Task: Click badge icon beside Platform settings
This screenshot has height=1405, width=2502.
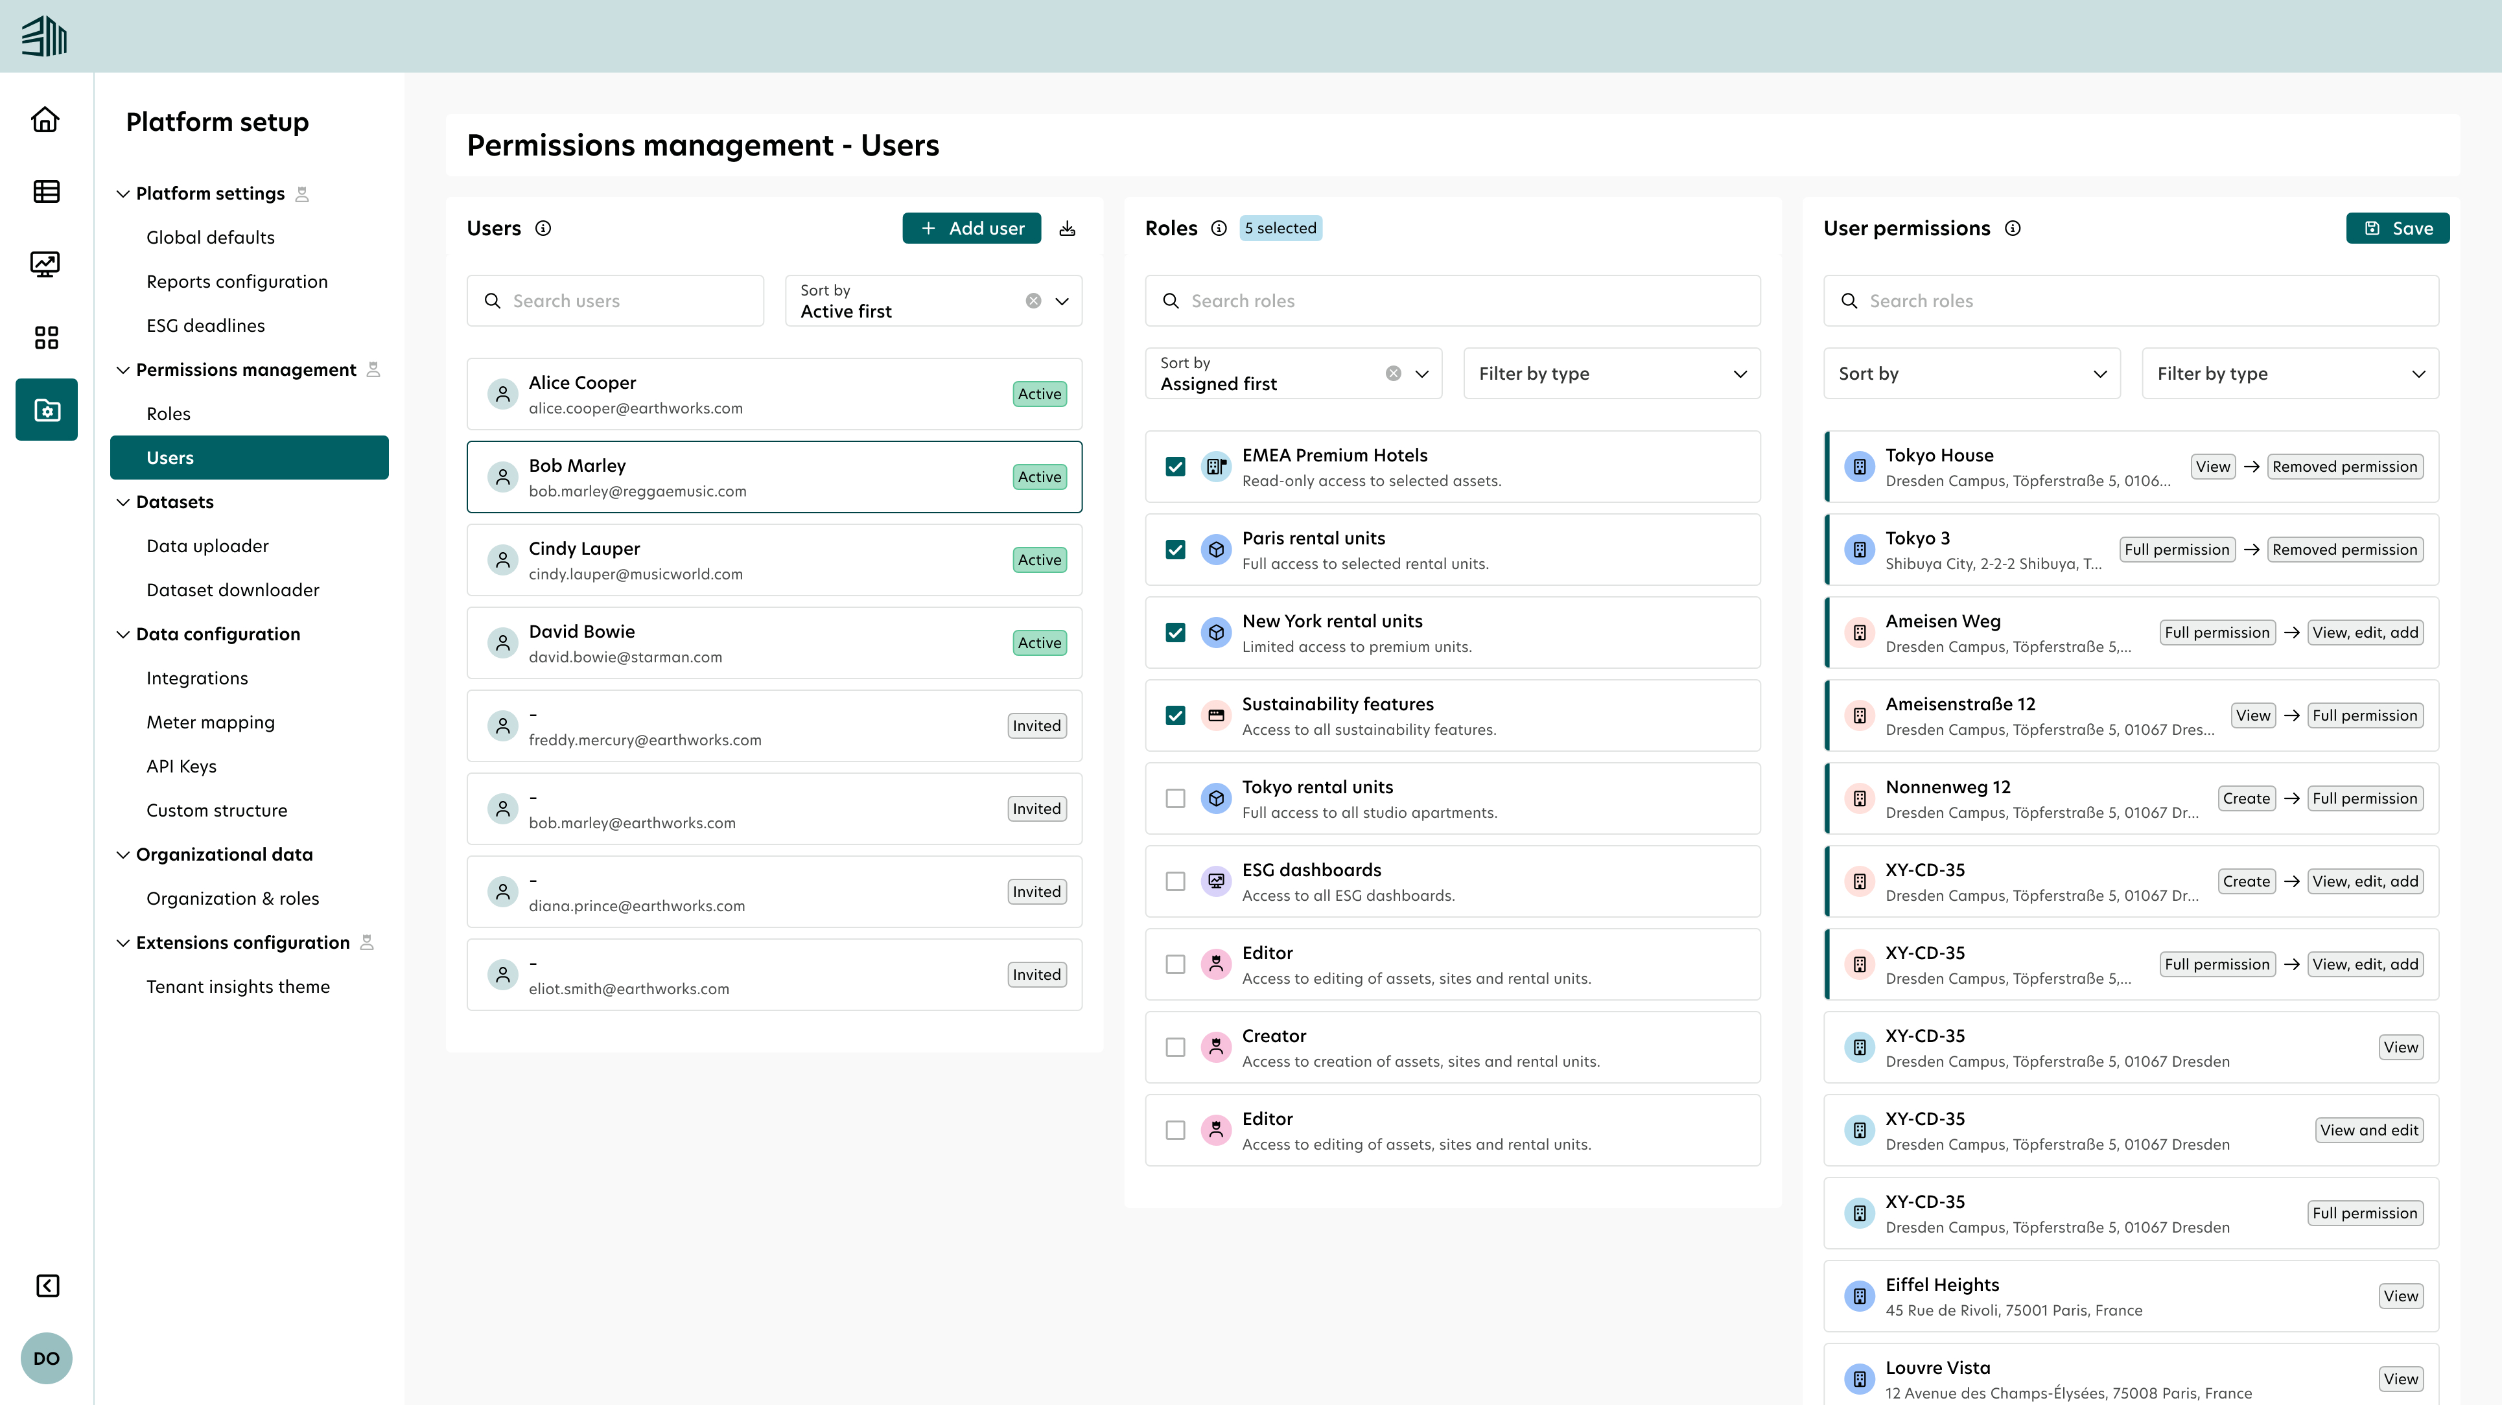Action: pyautogui.click(x=302, y=194)
